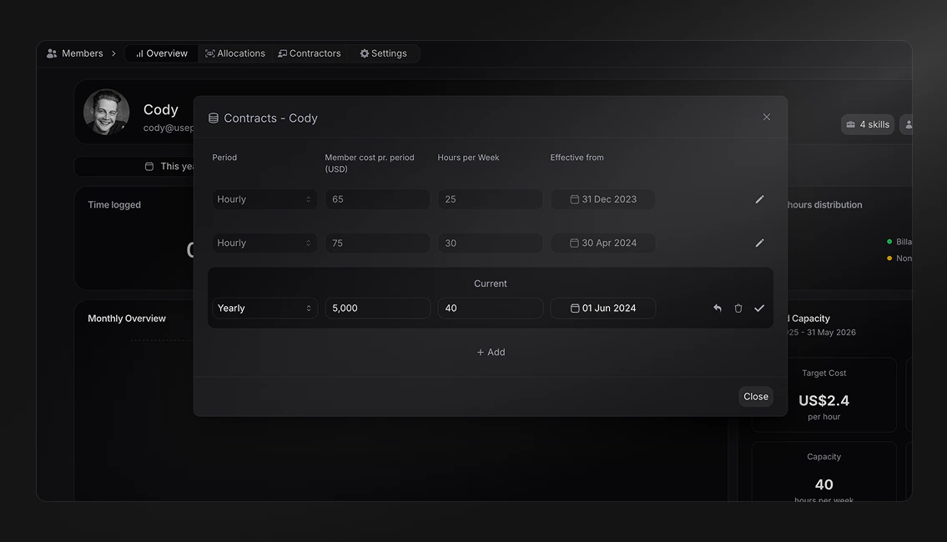Viewport: 947px width, 542px height.
Task: Open date picker showing 31 Dec 2023
Action: coord(602,199)
